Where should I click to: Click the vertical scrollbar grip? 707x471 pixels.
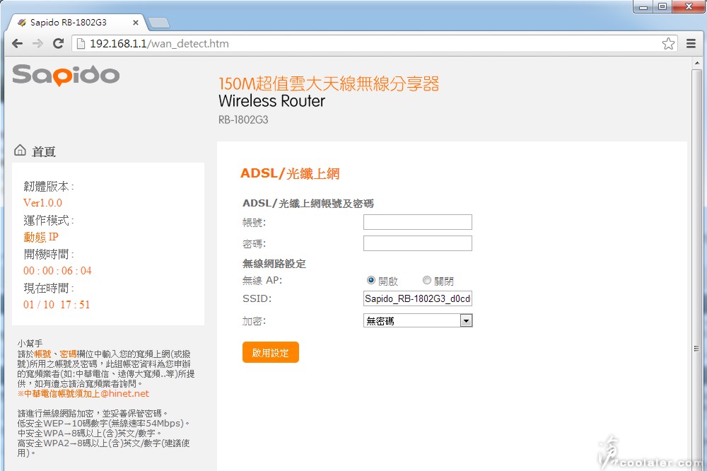[697, 348]
